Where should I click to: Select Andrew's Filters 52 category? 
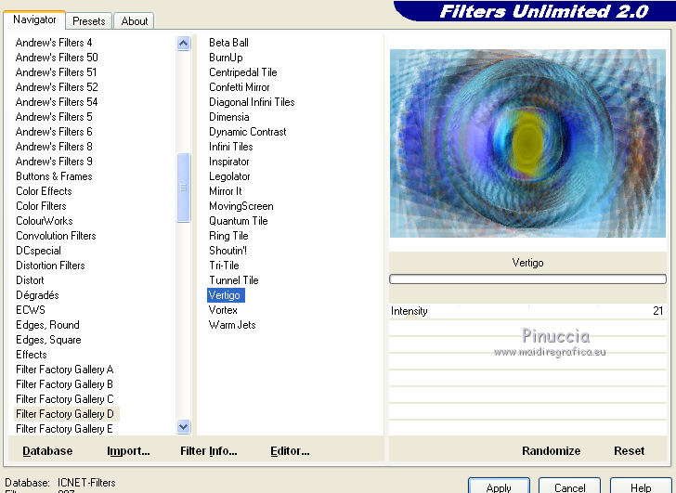[x=57, y=87]
